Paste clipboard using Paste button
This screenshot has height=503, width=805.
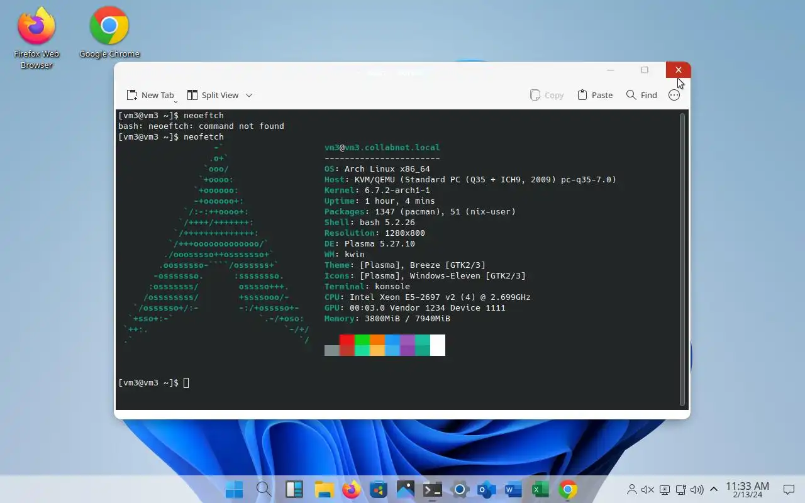point(594,95)
